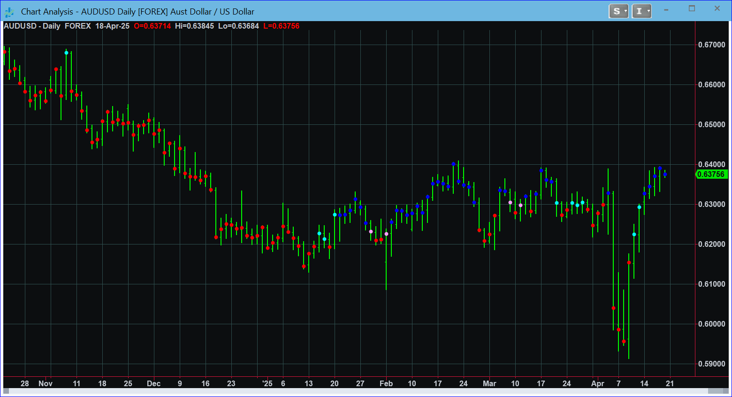Click the '21' date axis label
This screenshot has height=397, width=732.
point(670,383)
